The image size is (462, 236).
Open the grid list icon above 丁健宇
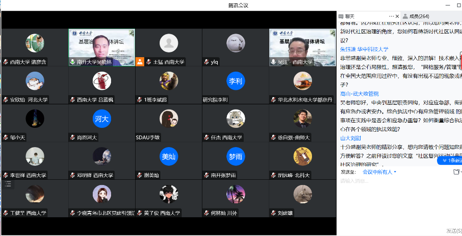(x=8, y=184)
